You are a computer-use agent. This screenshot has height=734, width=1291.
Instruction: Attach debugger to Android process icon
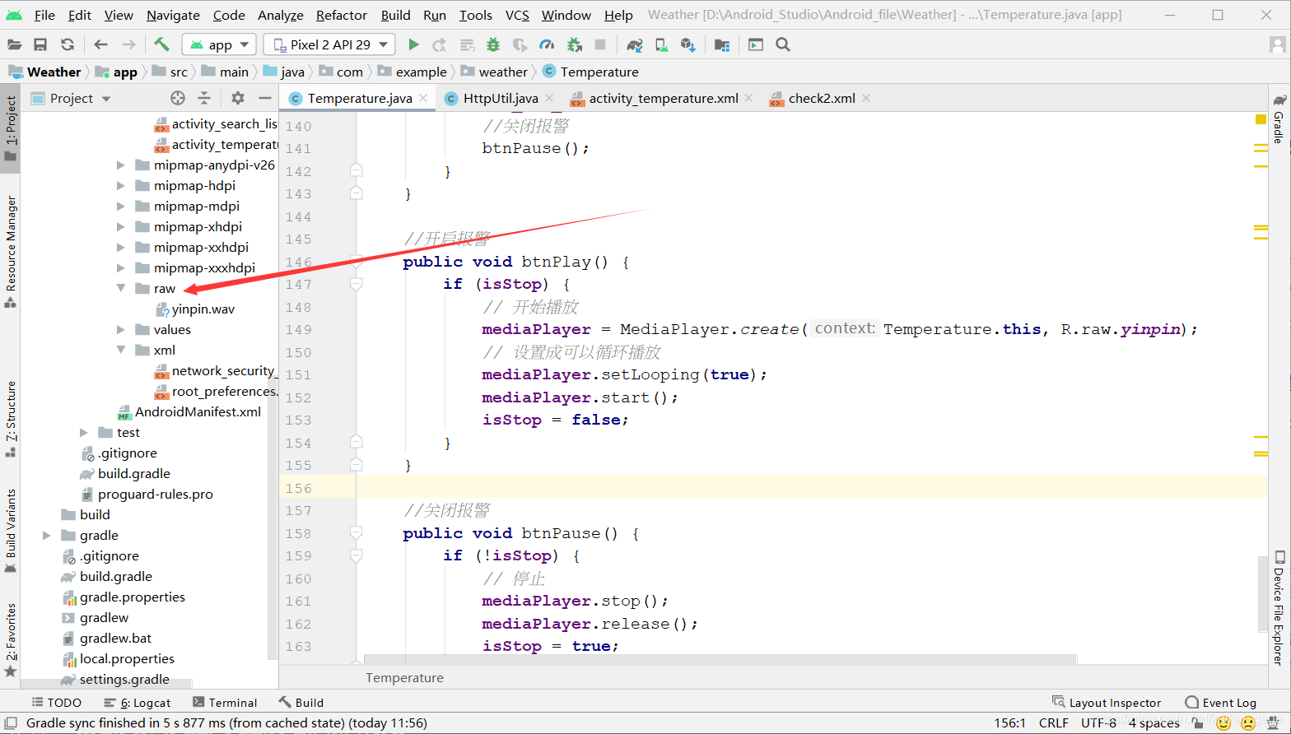pyautogui.click(x=575, y=44)
